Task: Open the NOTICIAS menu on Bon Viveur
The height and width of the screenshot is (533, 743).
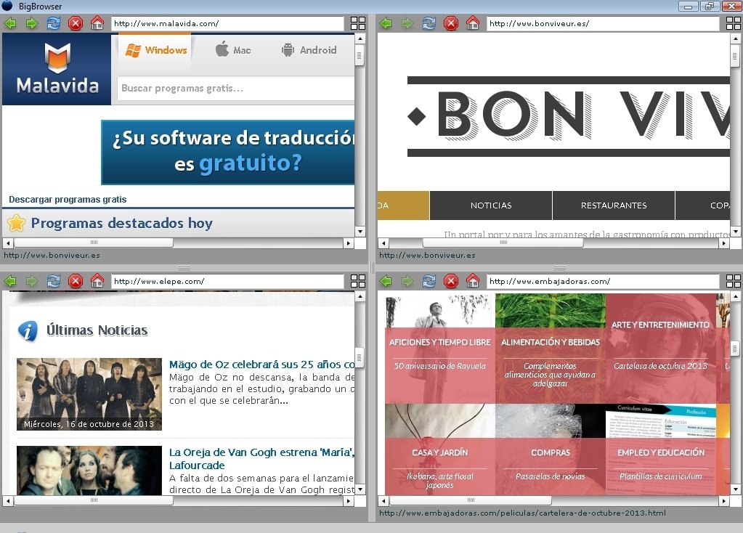Action: 491,206
